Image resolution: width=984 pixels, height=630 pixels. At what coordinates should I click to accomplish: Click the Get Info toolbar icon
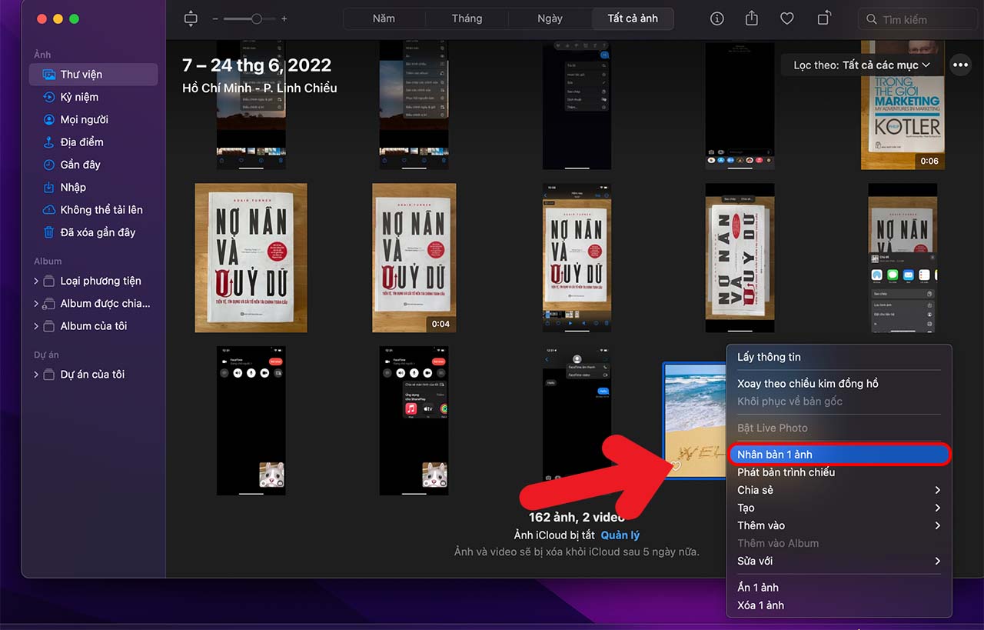point(717,19)
